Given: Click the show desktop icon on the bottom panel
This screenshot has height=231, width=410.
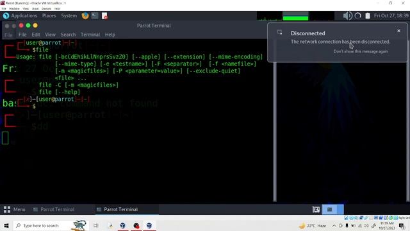Looking at the screenshot, I should click(316, 210).
